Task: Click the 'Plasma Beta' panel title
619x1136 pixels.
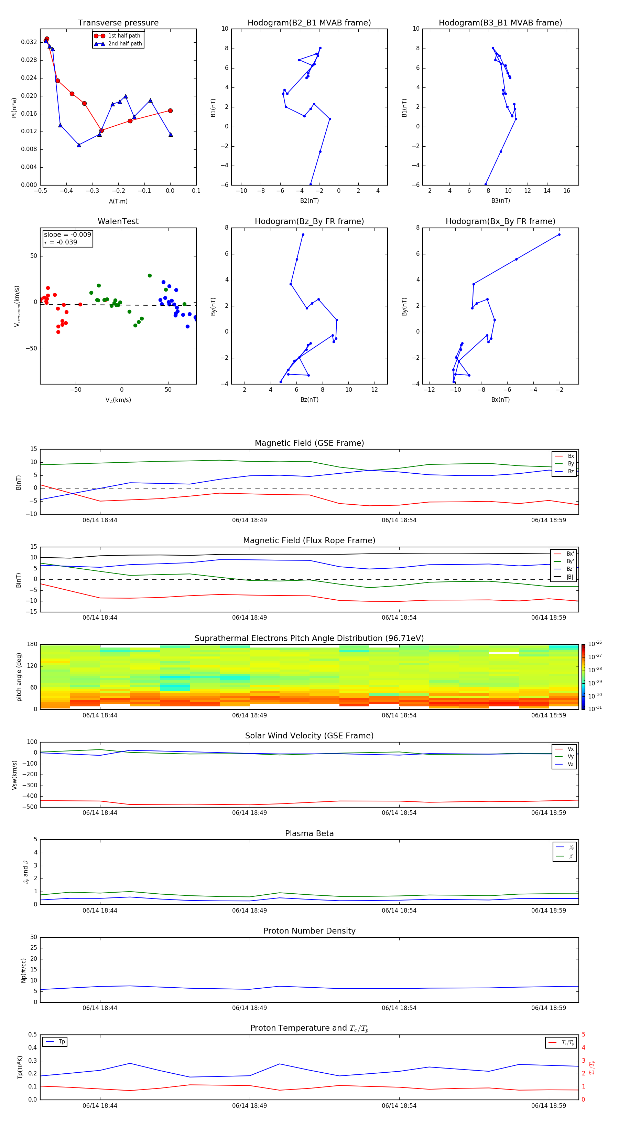Action: coord(309,834)
